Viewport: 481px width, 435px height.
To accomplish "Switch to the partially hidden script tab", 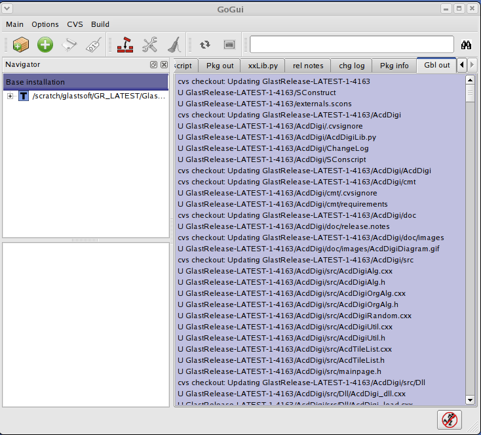I will tap(185, 66).
